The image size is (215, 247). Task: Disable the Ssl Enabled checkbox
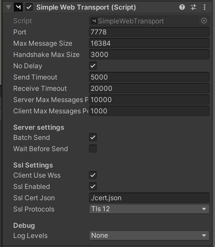click(x=93, y=187)
